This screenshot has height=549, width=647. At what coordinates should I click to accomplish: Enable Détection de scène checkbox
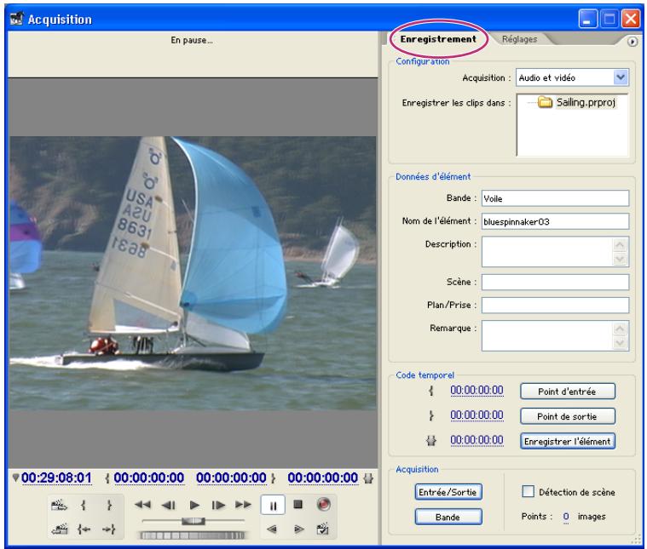528,492
